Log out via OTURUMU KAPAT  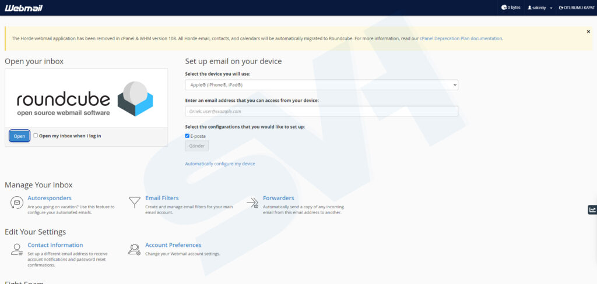coord(577,8)
